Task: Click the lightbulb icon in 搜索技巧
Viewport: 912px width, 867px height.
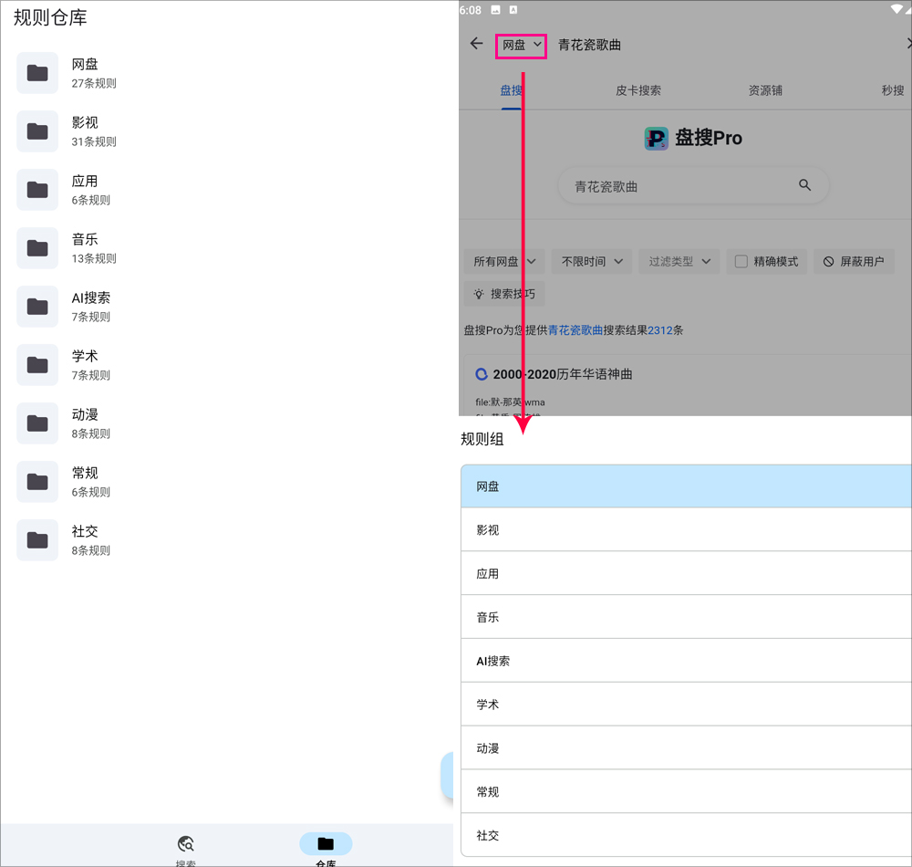Action: click(479, 294)
